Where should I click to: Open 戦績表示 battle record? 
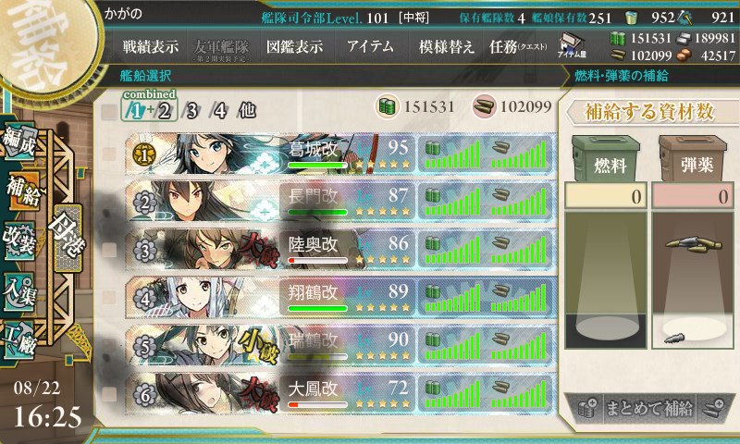pyautogui.click(x=151, y=46)
